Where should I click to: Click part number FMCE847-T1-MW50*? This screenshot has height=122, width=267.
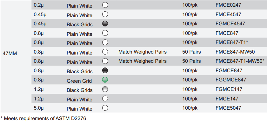(240, 61)
